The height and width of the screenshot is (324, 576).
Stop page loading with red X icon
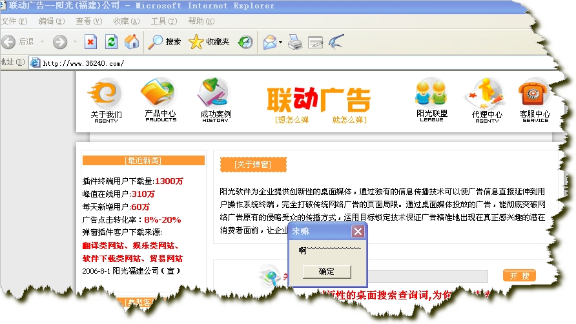point(90,42)
